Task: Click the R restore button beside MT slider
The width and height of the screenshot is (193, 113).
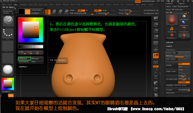Action: point(188,13)
